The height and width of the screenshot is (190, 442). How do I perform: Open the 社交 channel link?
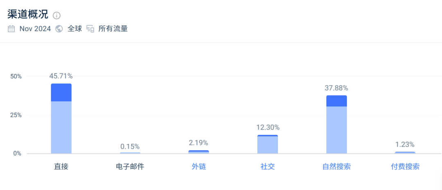click(x=268, y=167)
